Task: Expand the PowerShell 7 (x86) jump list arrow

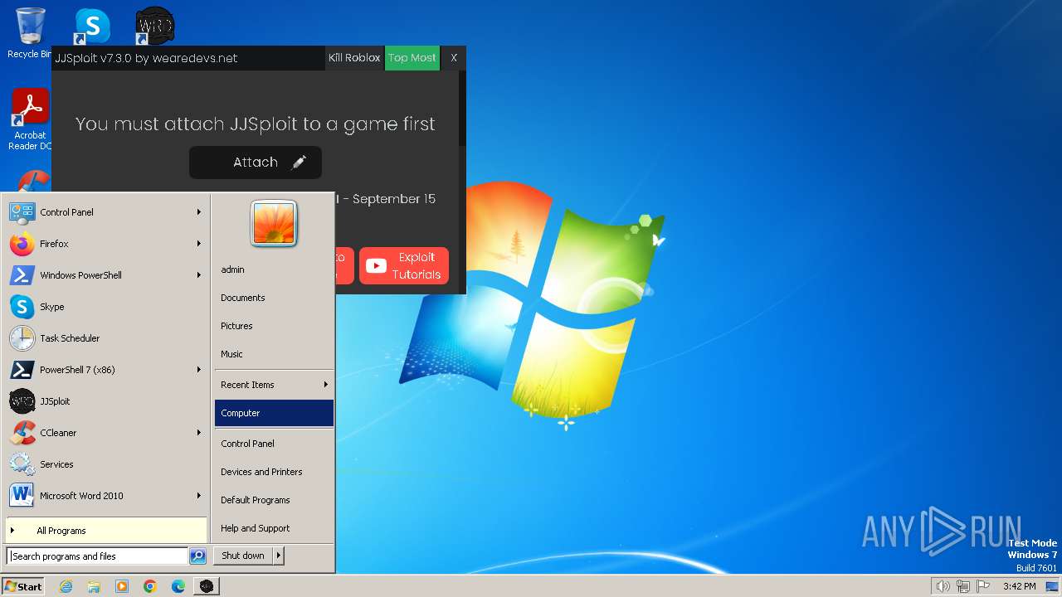Action: point(199,370)
